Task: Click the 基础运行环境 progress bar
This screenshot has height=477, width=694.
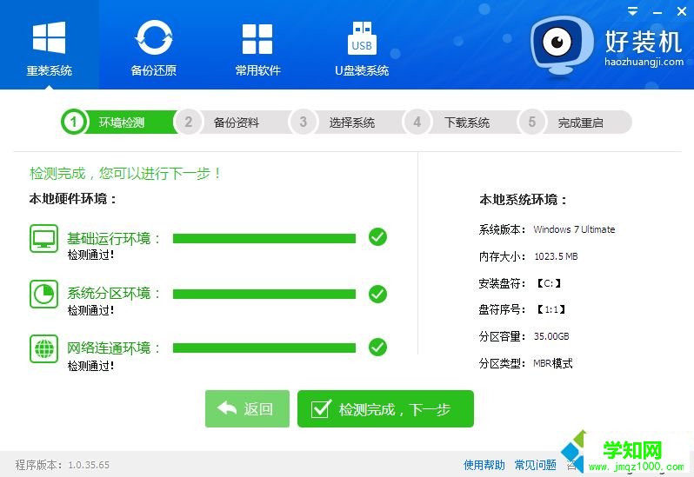Action: [264, 239]
